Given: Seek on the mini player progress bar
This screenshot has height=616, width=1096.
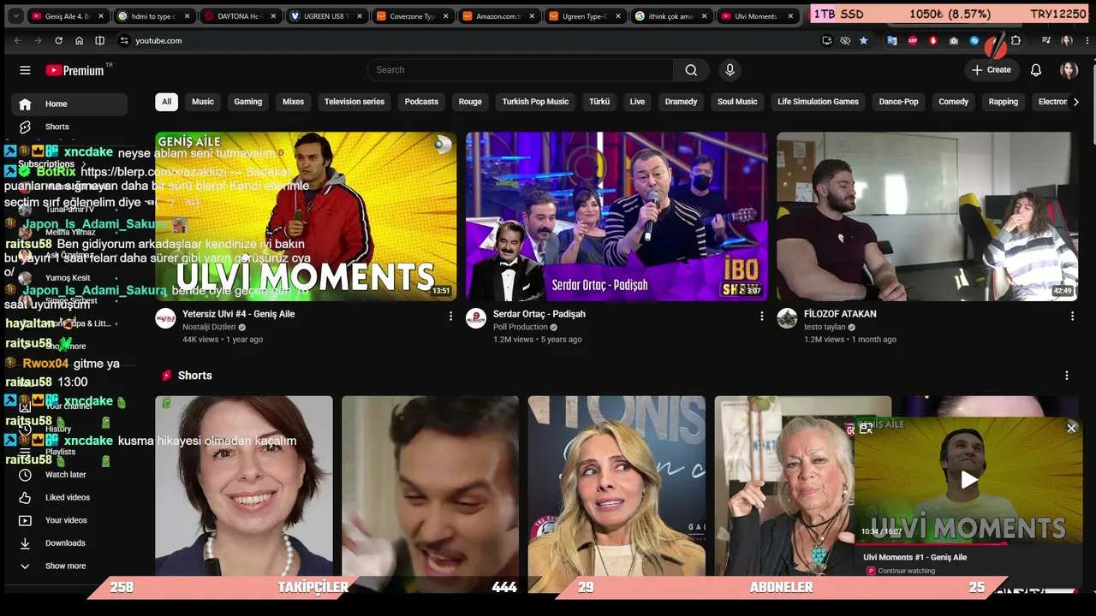Looking at the screenshot, I should point(968,544).
